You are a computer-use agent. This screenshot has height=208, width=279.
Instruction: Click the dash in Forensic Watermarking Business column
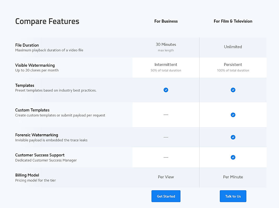point(166,137)
